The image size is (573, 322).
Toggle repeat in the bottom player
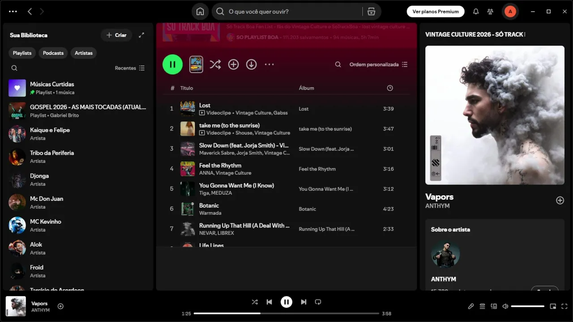coord(318,302)
